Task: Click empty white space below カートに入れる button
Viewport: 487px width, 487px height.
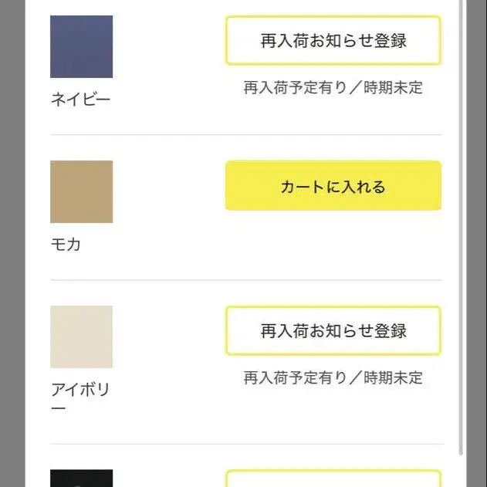Action: pyautogui.click(x=333, y=244)
